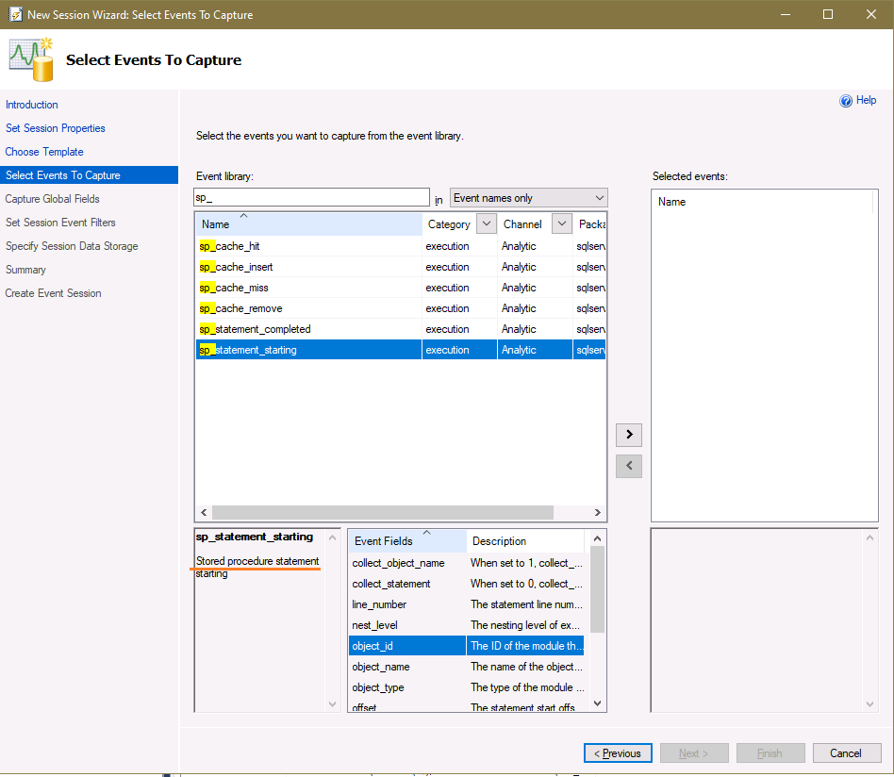Click the event list horizontal scrollbar thumb

click(383, 512)
